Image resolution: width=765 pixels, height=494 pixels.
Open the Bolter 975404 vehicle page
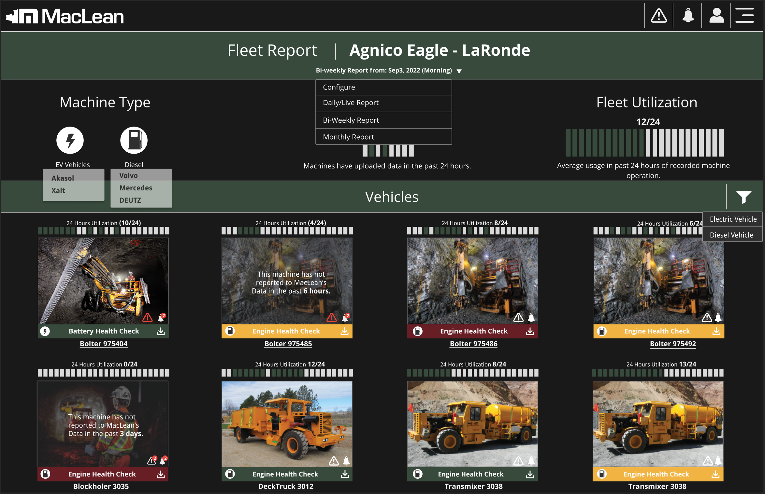point(103,344)
